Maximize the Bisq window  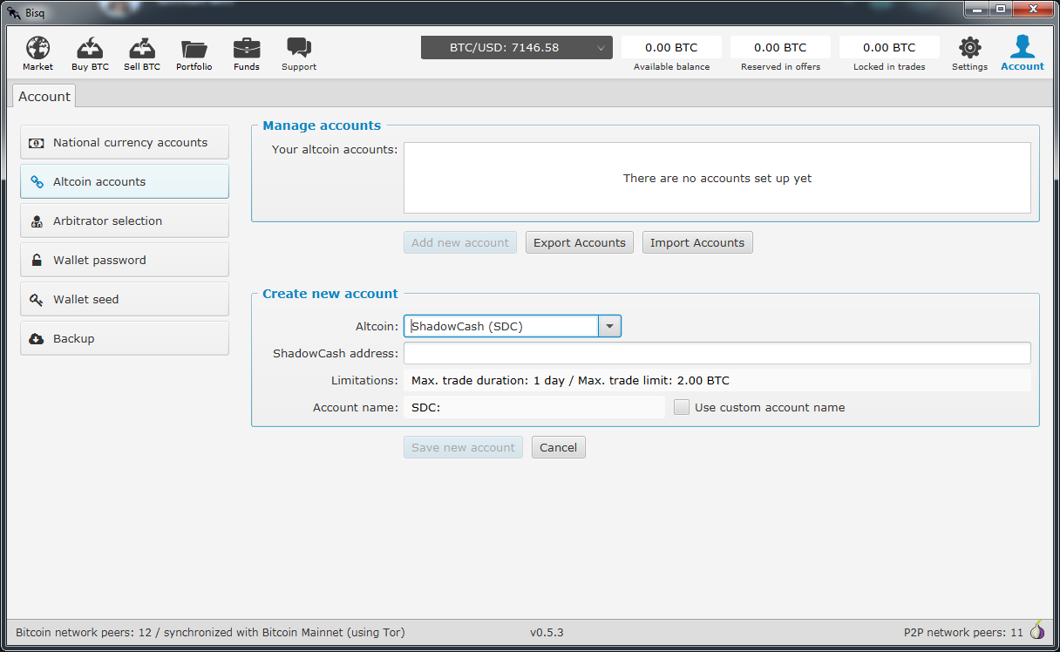coord(1001,9)
